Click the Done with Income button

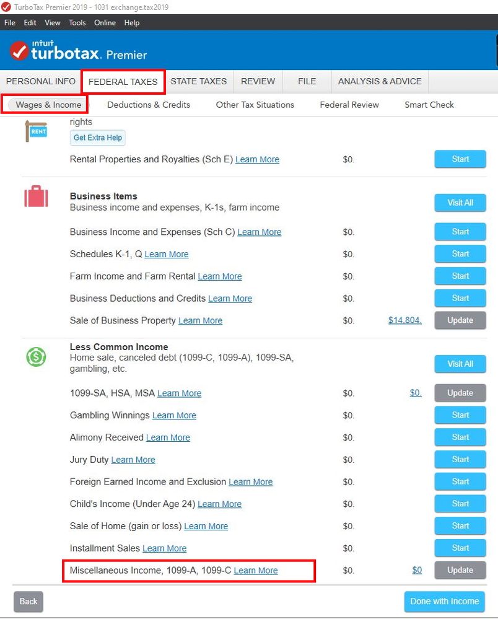[x=444, y=602]
